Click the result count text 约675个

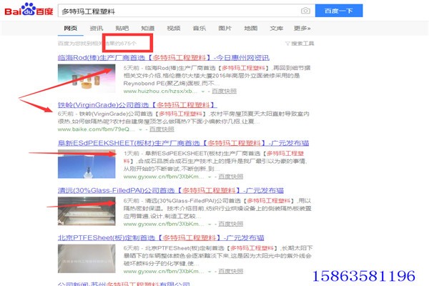pos(127,44)
